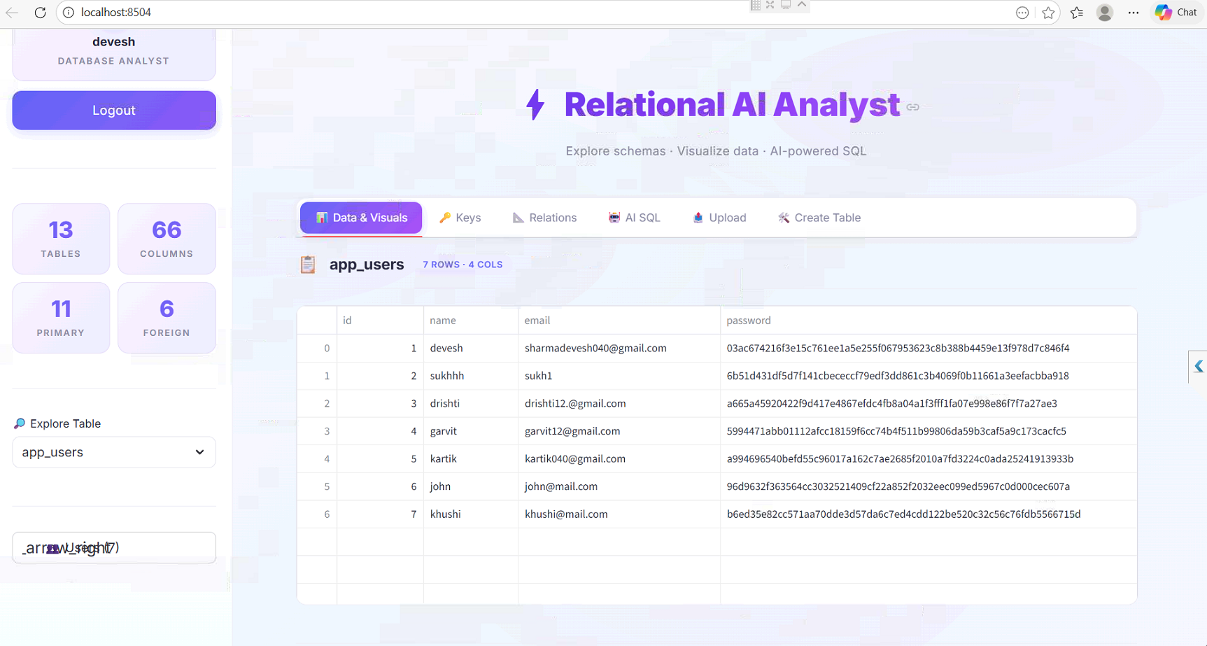Image resolution: width=1207 pixels, height=646 pixels.
Task: Log out with the Logout button
Action: pos(114,111)
